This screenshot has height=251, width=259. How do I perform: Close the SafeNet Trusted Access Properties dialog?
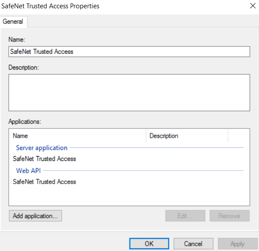252,6
